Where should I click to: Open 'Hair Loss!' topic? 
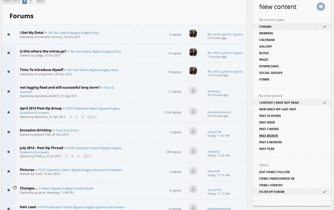[x=28, y=207]
